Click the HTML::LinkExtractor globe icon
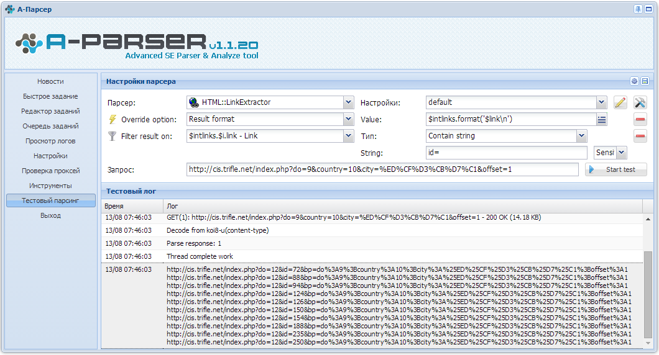 [194, 102]
